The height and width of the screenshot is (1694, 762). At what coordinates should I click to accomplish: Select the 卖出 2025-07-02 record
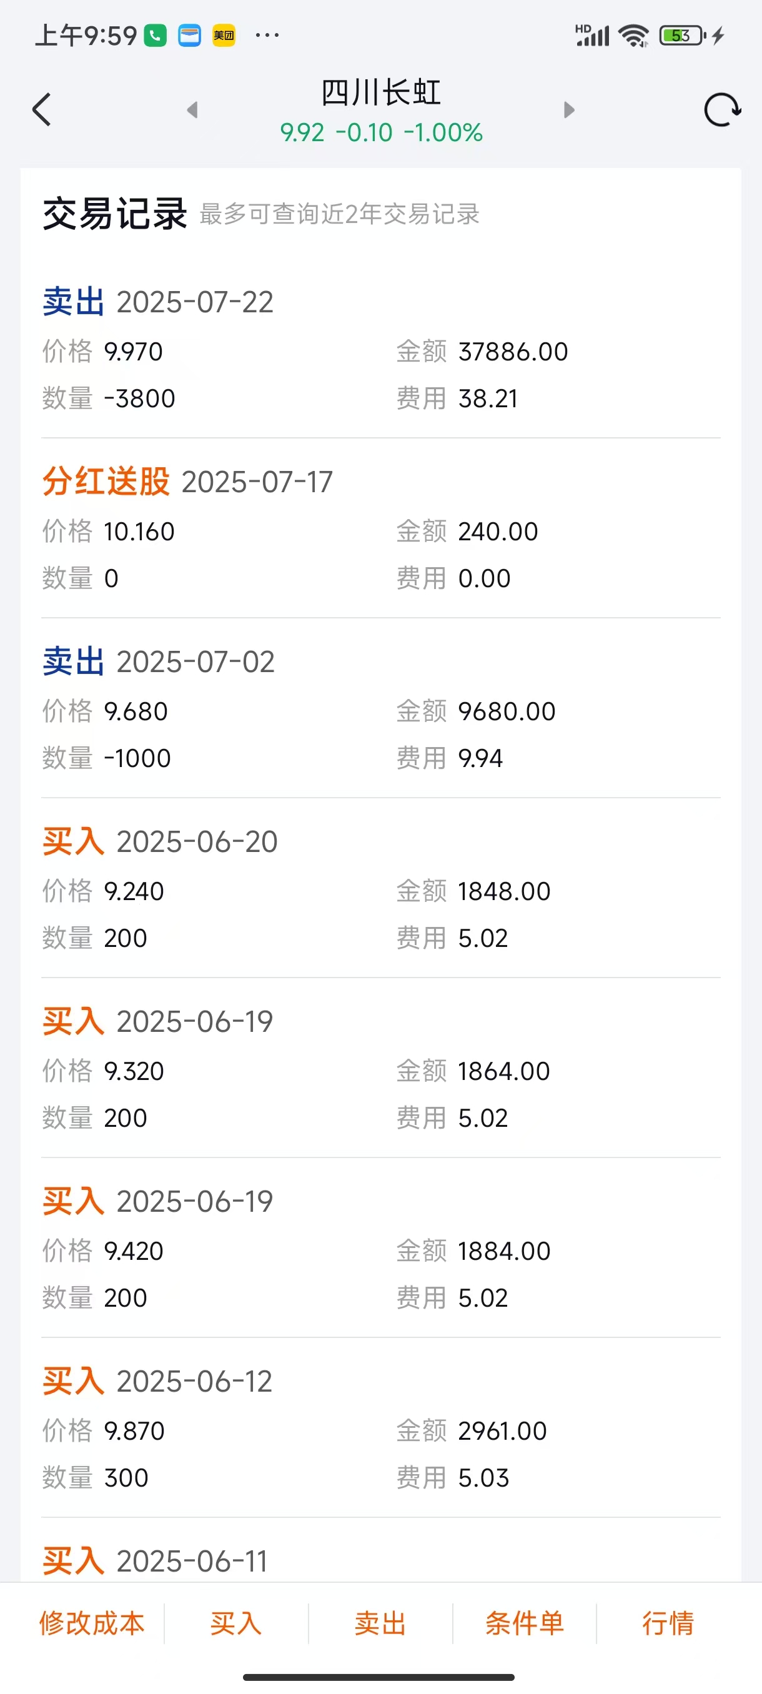click(380, 709)
